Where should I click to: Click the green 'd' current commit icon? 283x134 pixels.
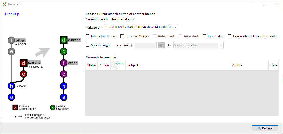pos(64,40)
